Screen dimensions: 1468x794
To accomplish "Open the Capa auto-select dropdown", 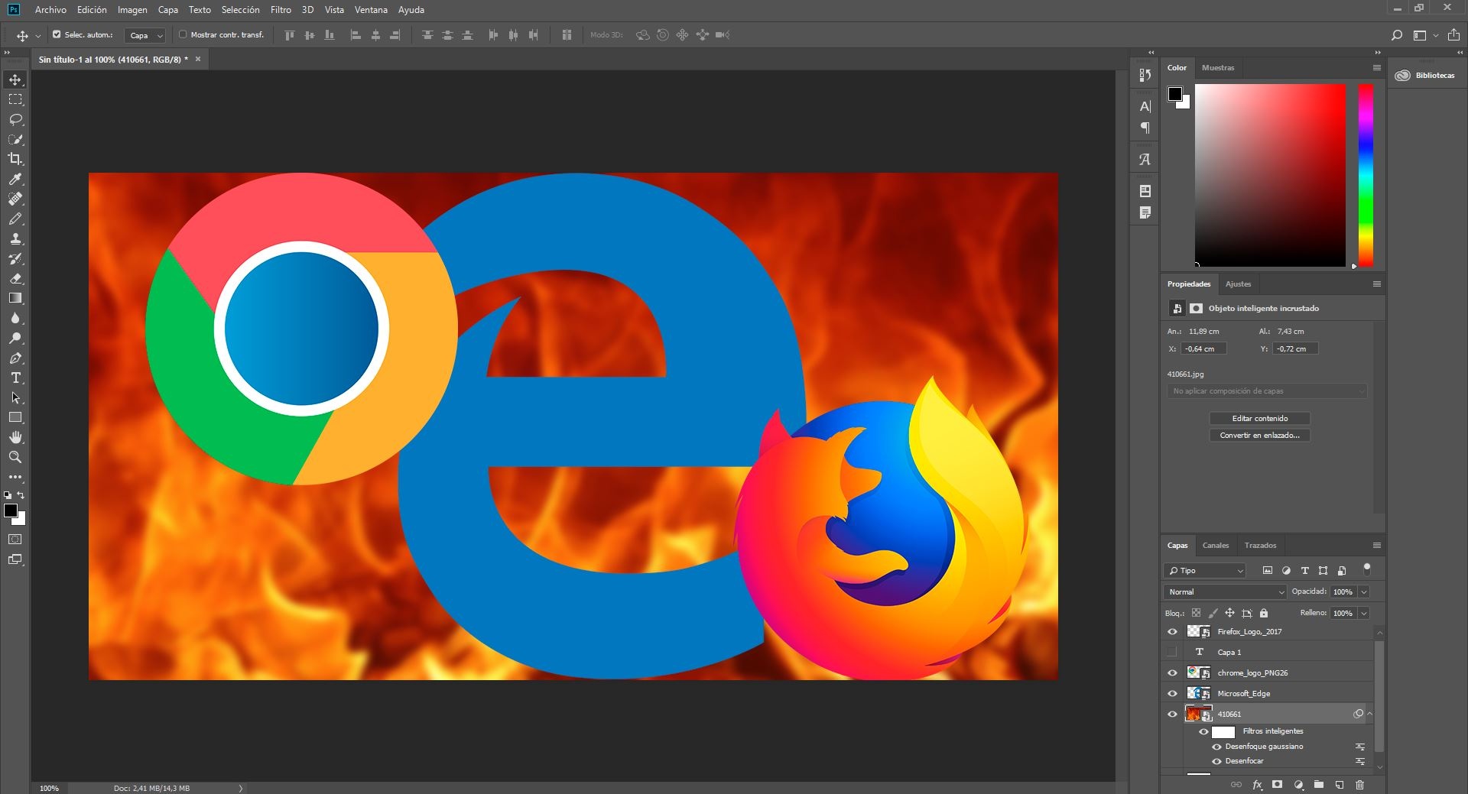I will (x=145, y=35).
